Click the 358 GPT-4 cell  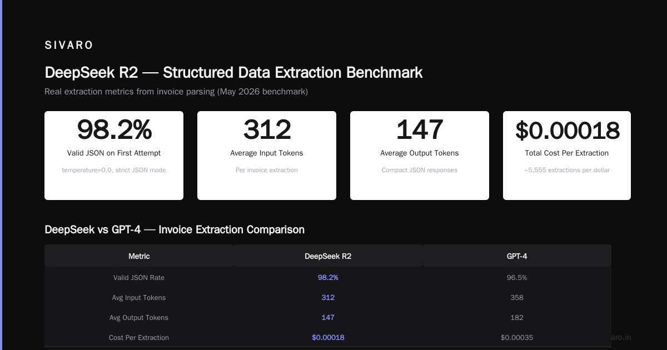coord(517,297)
